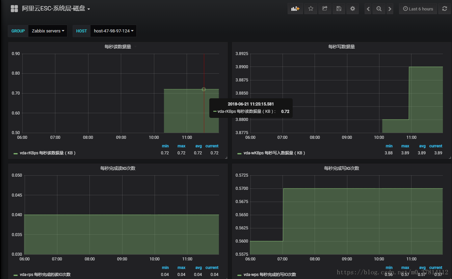This screenshot has height=279, width=452.
Task: Click the GROUP variable label
Action: tap(18, 31)
